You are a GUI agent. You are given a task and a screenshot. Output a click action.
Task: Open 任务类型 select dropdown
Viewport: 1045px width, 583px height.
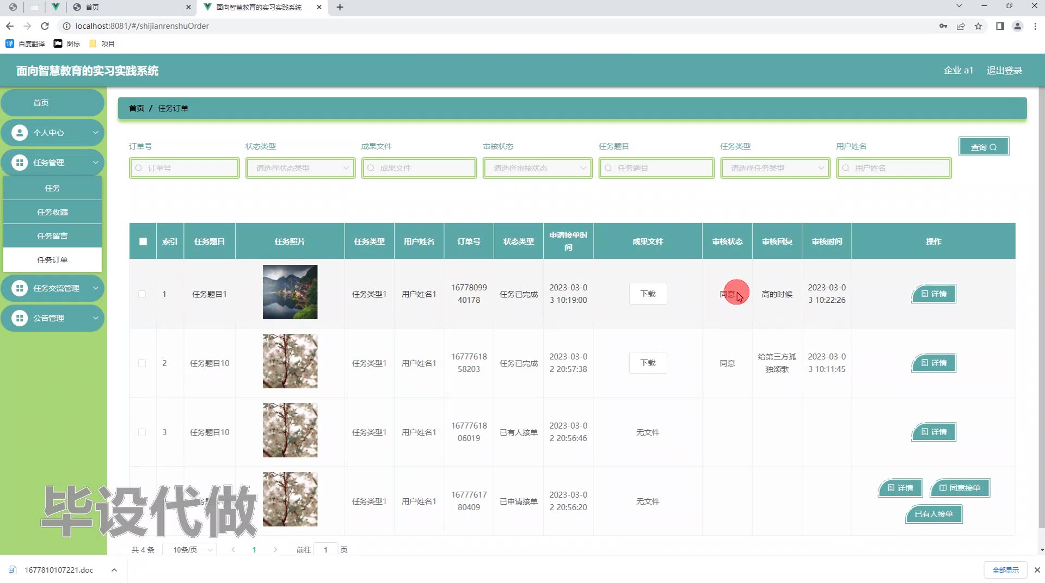(775, 168)
